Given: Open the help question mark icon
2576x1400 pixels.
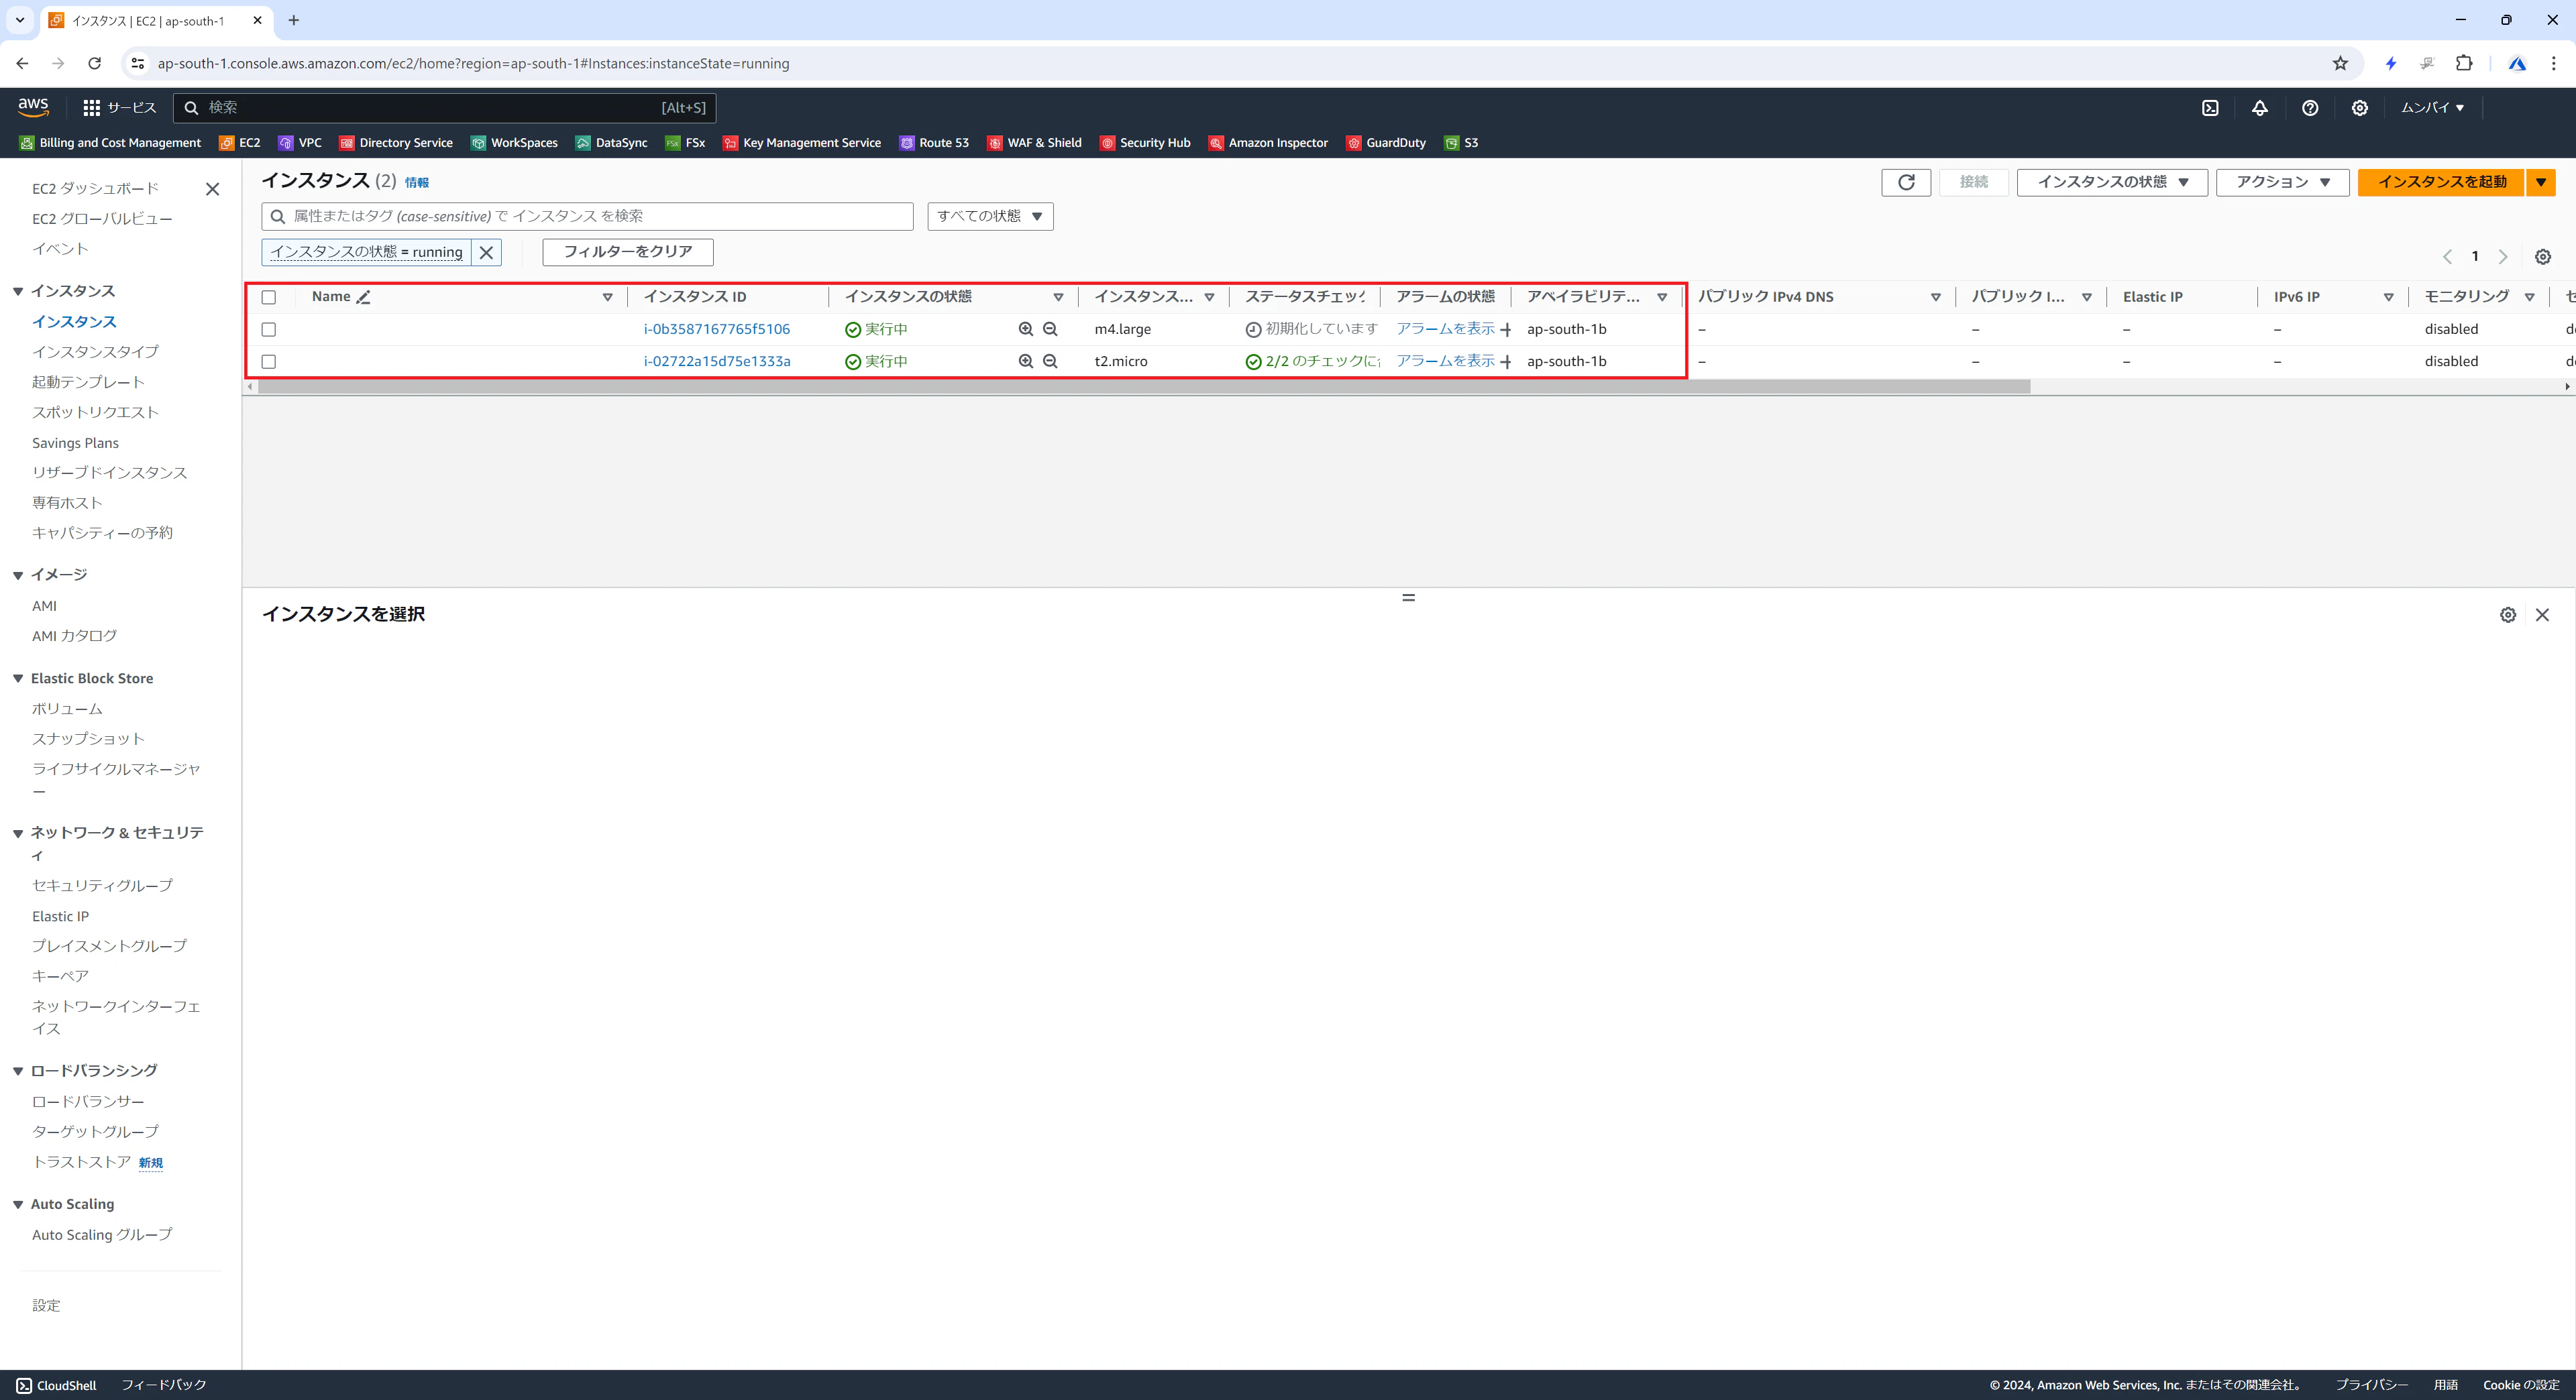Looking at the screenshot, I should pyautogui.click(x=2310, y=108).
